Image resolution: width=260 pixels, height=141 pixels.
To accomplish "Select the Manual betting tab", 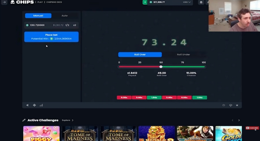I will [x=38, y=16].
